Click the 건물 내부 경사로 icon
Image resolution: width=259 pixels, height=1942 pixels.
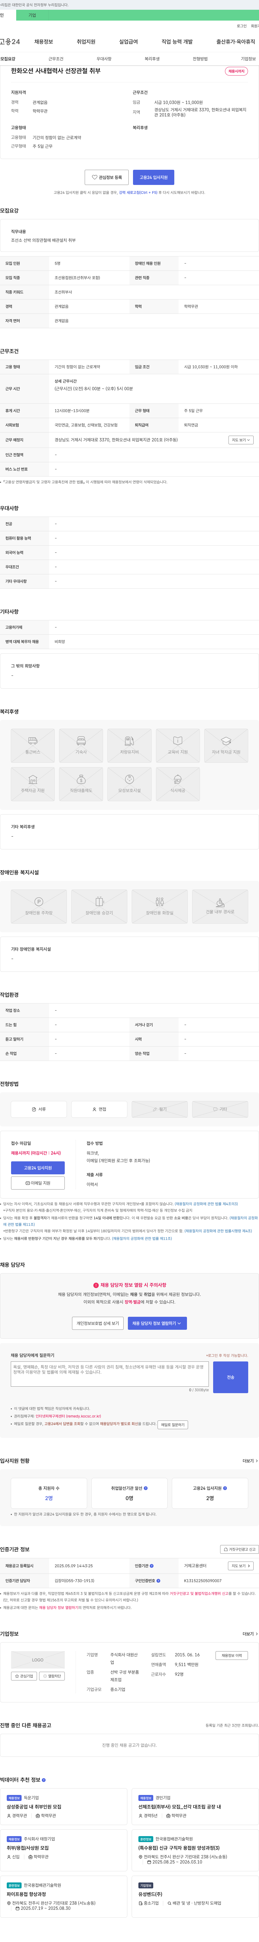(x=220, y=906)
